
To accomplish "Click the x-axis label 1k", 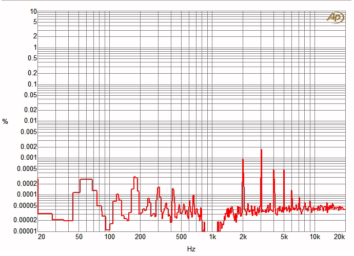I will [x=212, y=237].
